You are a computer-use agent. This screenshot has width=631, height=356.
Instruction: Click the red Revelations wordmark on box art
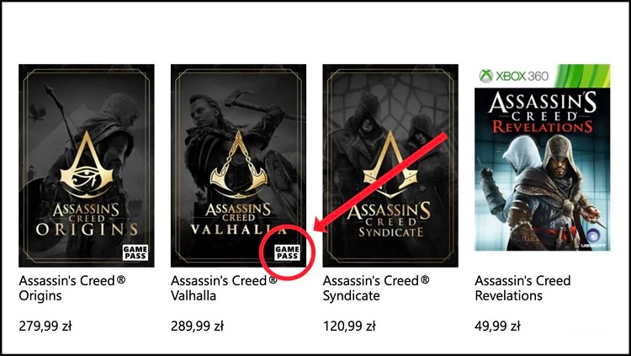[x=543, y=125]
